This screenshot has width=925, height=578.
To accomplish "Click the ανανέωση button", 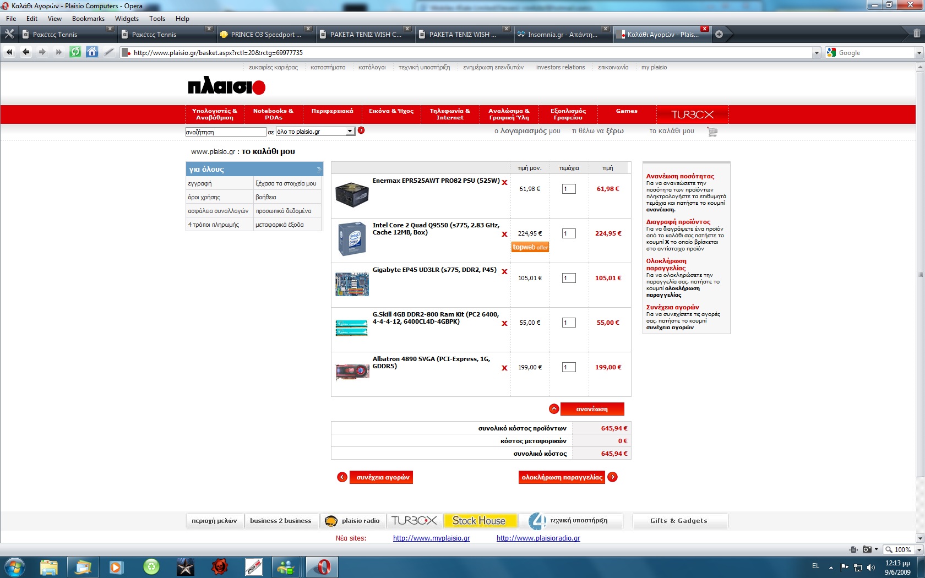I will click(592, 409).
